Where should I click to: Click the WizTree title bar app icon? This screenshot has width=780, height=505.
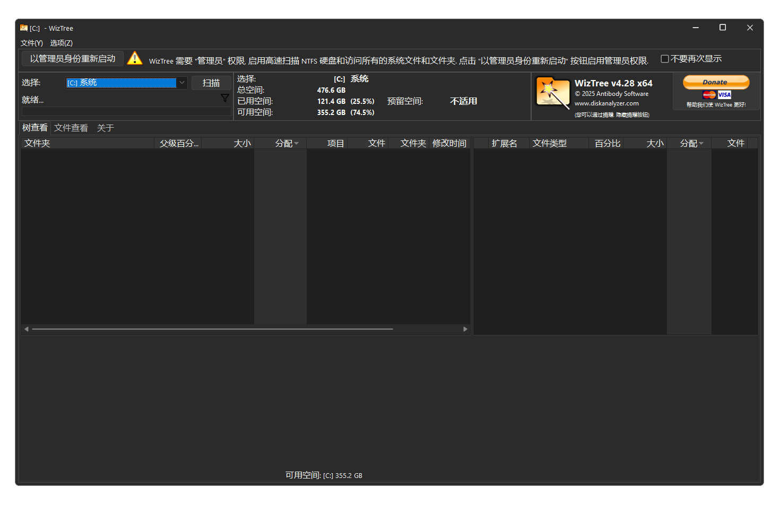[x=24, y=28]
